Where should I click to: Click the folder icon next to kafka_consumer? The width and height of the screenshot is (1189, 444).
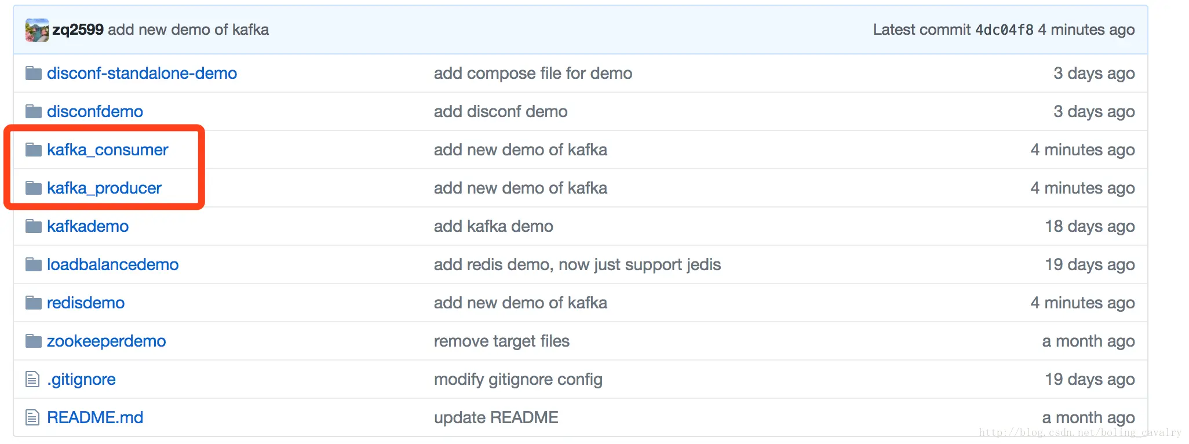34,150
